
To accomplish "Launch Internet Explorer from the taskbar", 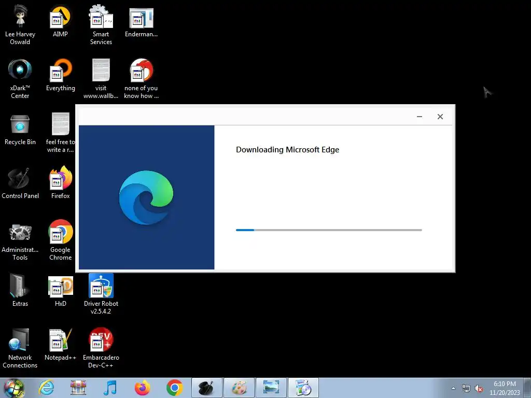I will [x=46, y=388].
